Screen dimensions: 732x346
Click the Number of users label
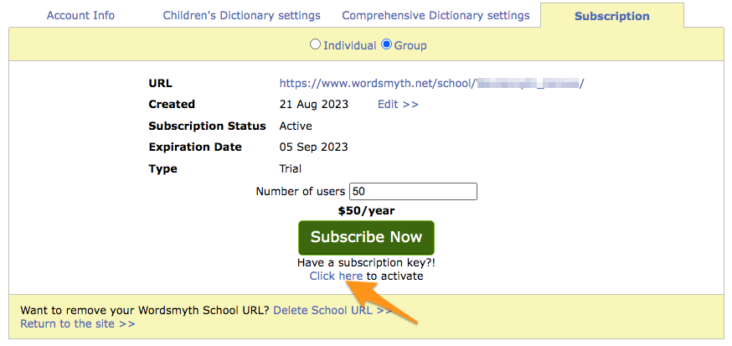tap(300, 192)
